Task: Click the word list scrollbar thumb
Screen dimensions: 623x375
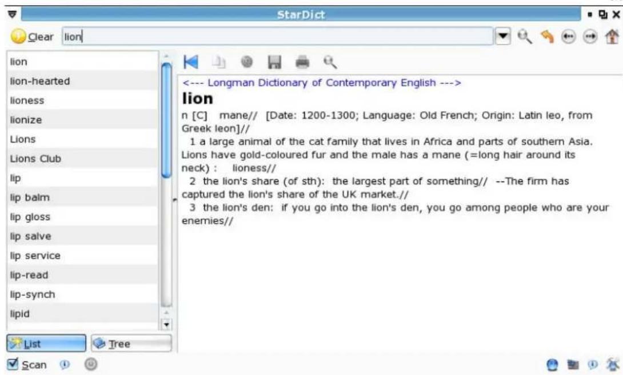Action: point(166,120)
